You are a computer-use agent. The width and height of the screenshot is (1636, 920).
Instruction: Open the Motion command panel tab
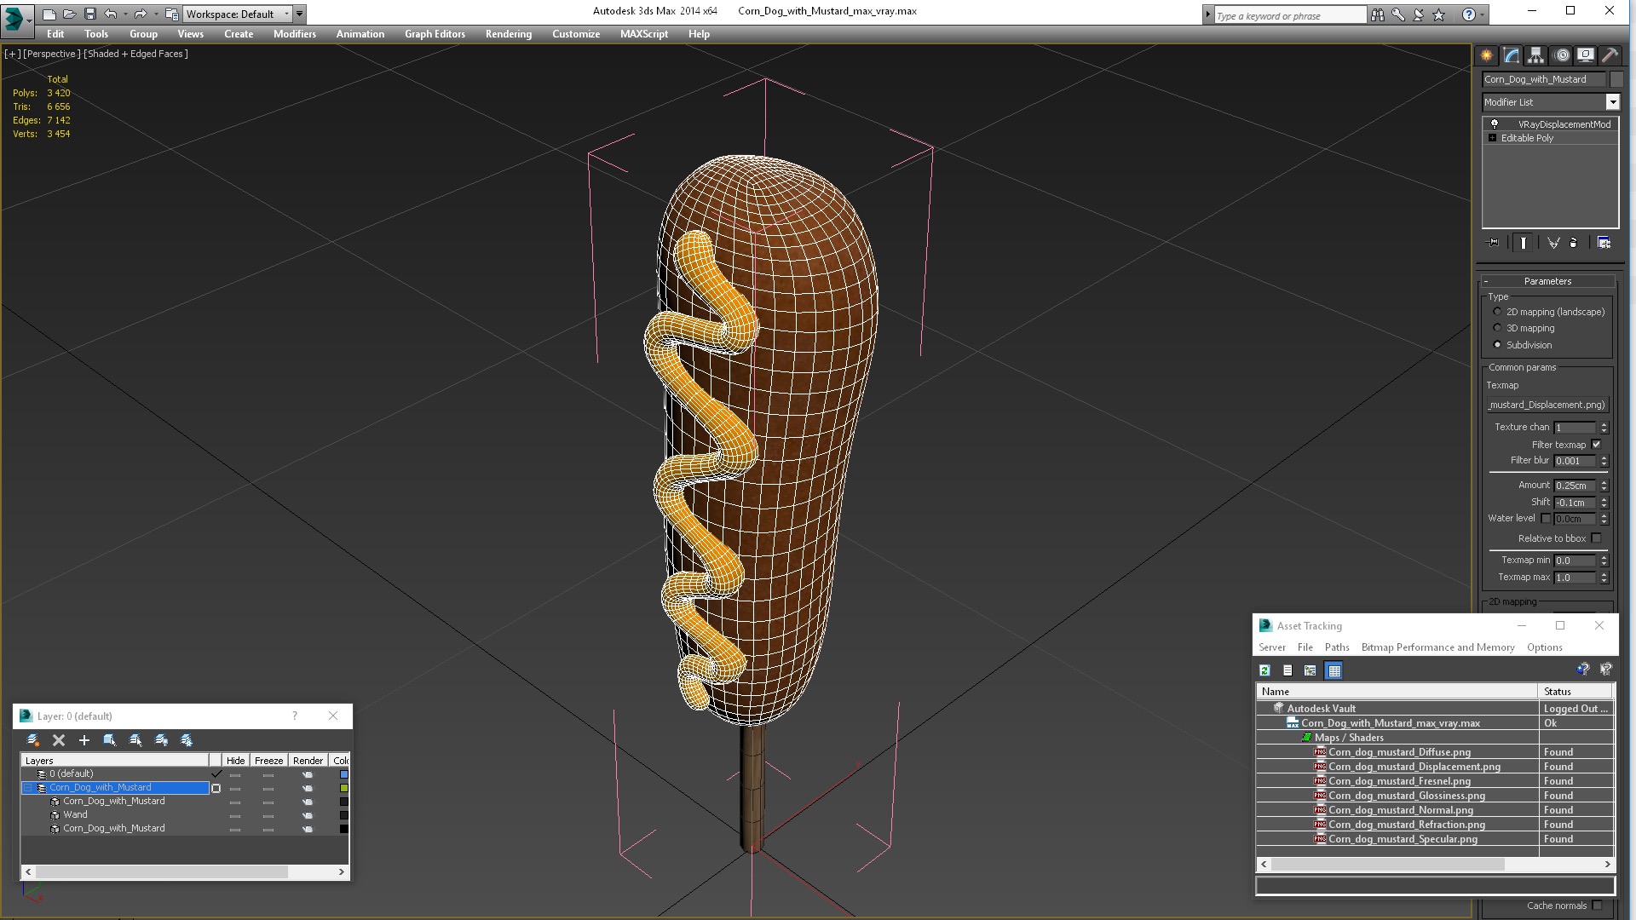coord(1561,55)
